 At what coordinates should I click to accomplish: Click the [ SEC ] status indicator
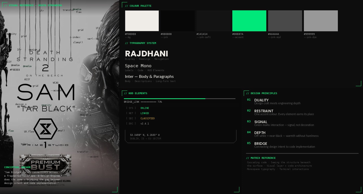tap(131, 118)
